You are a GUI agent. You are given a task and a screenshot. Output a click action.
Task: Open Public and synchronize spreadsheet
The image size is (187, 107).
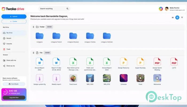pos(90,62)
